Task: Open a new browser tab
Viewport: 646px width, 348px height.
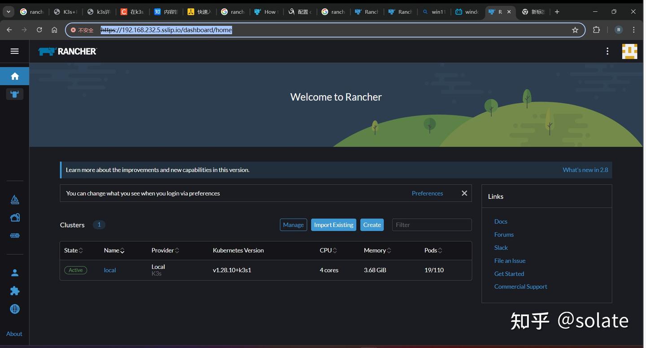Action: pos(557,12)
